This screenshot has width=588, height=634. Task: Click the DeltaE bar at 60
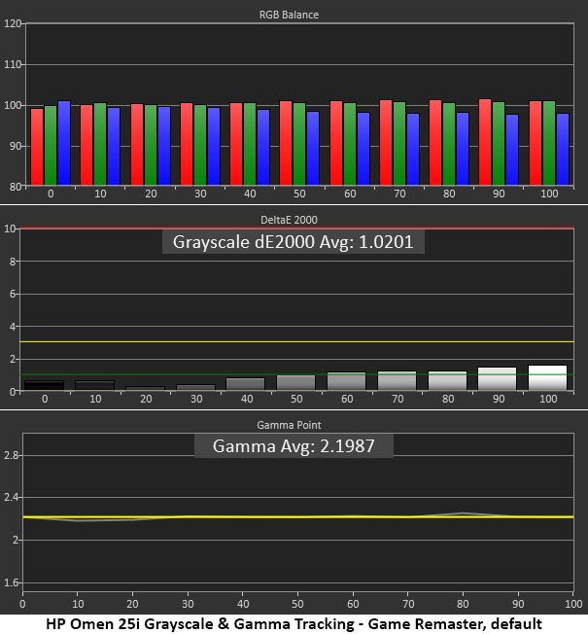pyautogui.click(x=346, y=381)
